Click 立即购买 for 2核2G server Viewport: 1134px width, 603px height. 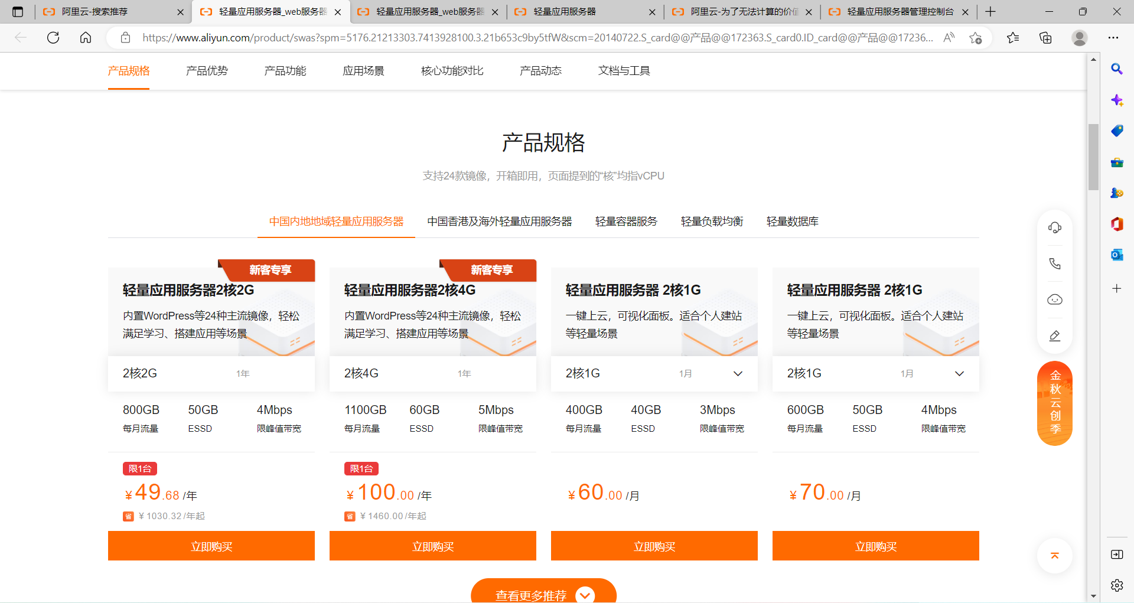(x=211, y=546)
